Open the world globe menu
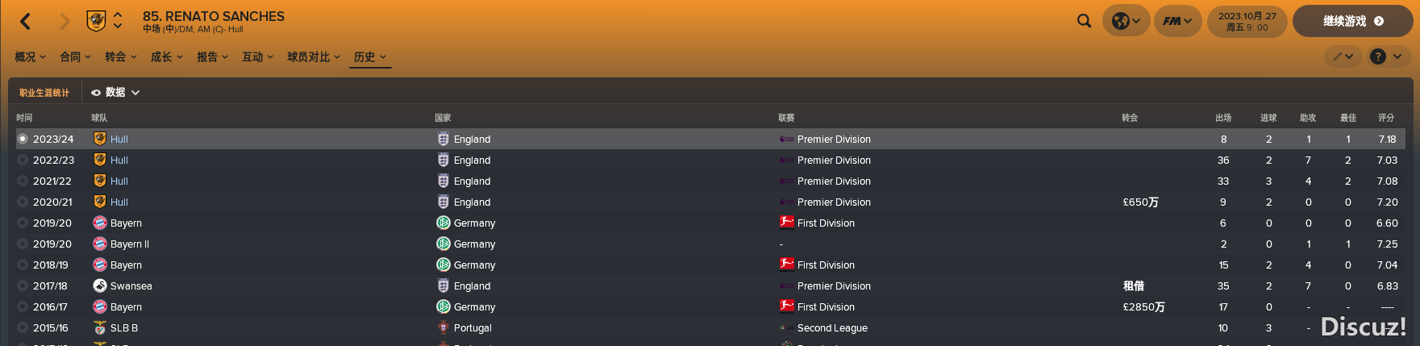This screenshot has height=346, width=1420. point(1126,21)
